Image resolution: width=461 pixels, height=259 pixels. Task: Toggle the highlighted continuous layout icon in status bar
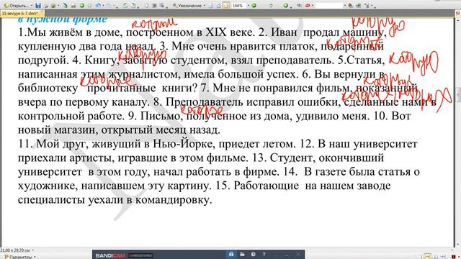[x=427, y=256]
